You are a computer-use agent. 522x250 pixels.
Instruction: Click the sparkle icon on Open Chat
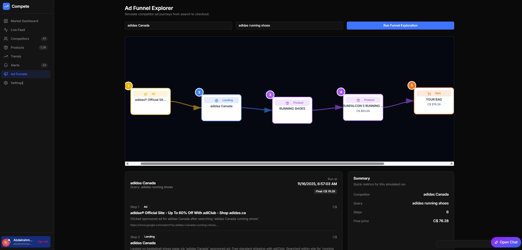496,242
